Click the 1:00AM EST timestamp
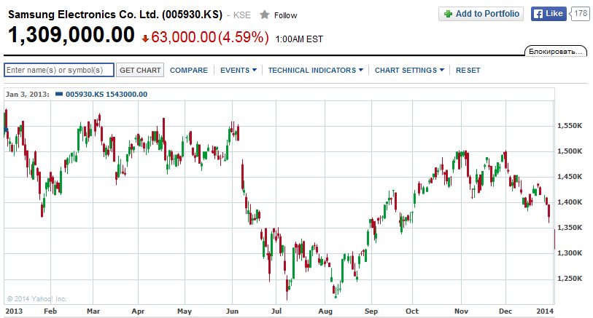Viewport: 593px width, 318px height. coord(299,39)
